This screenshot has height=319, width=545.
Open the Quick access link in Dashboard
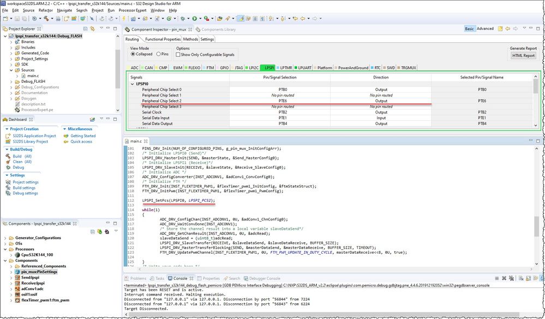pyautogui.click(x=81, y=142)
